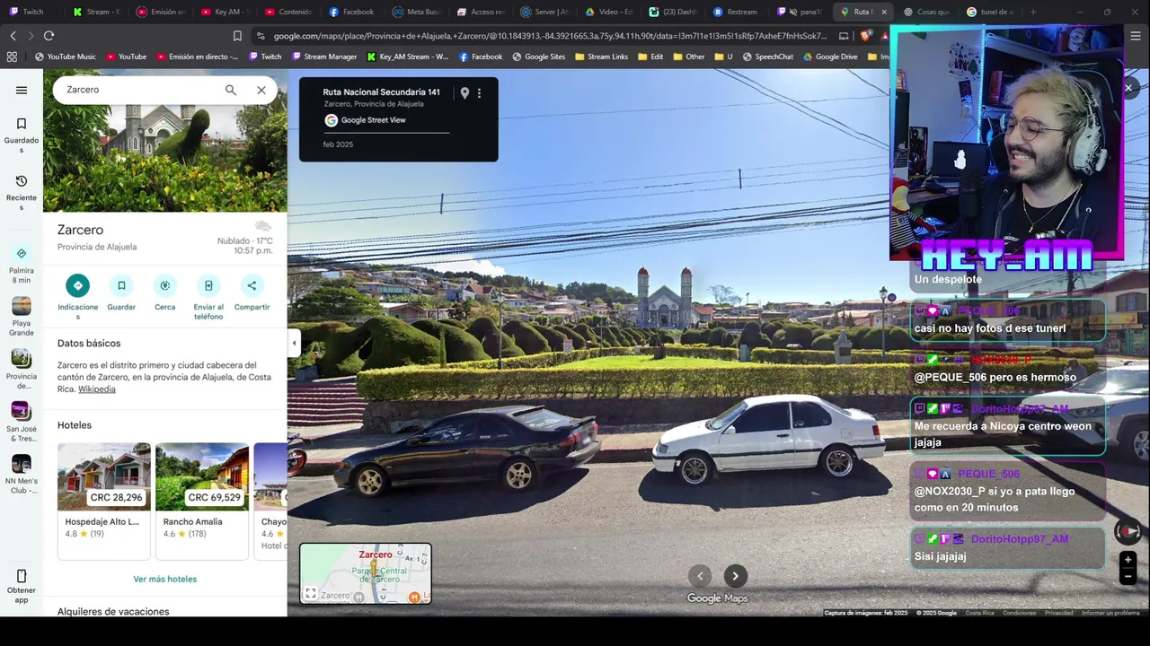1150x646 pixels.
Task: Open the Playa Grande recent place
Action: (x=22, y=316)
